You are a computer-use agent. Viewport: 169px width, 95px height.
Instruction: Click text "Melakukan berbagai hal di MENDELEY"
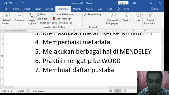(x=97, y=51)
